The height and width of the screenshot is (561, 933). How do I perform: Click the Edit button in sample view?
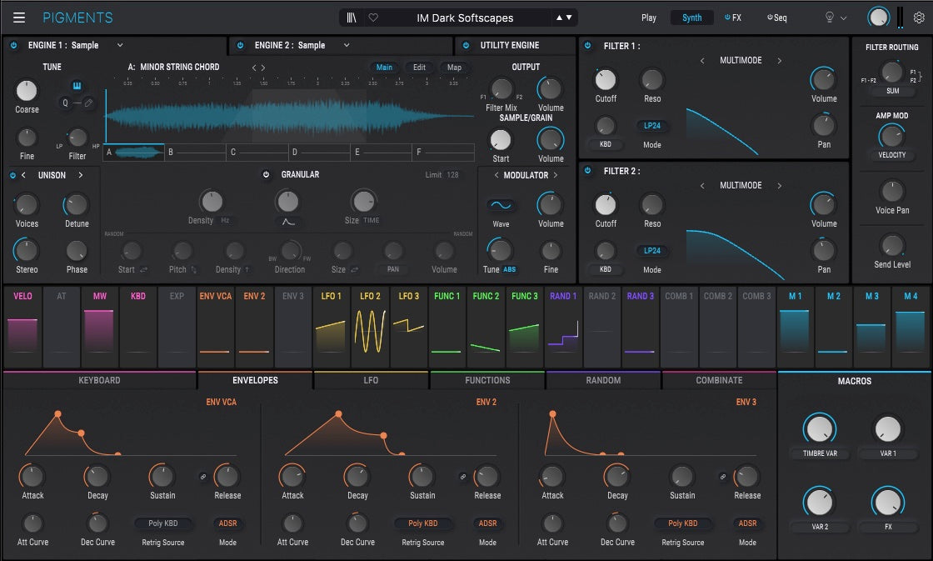pos(419,68)
